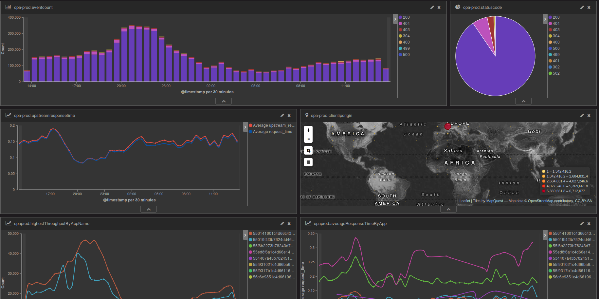Expand the spy panel below upstreamresponsetime chart
The width and height of the screenshot is (599, 299).
[149, 209]
